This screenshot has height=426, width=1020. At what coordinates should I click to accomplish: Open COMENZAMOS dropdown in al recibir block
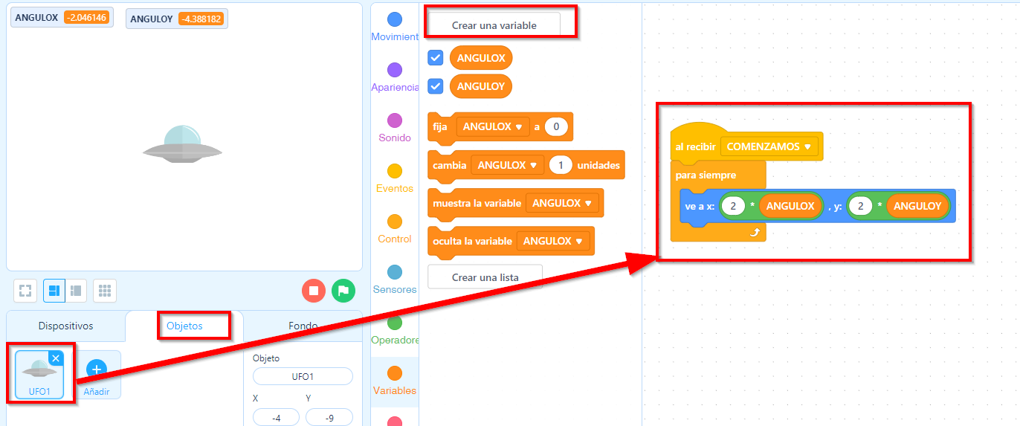tap(769, 146)
